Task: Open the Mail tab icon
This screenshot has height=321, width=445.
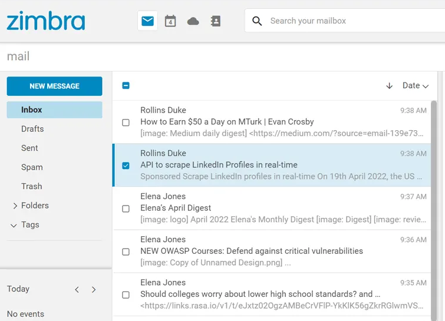Action: (147, 21)
